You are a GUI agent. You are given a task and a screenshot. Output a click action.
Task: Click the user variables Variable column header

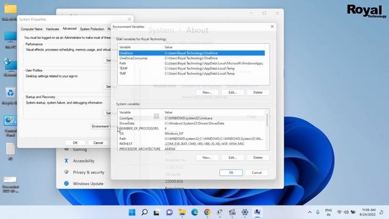pyautogui.click(x=140, y=47)
